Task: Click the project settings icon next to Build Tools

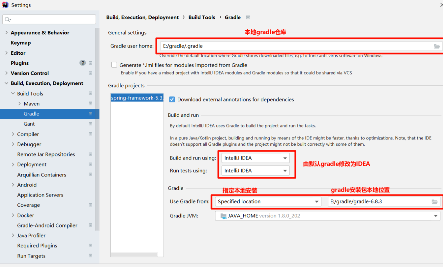Action: (x=91, y=93)
